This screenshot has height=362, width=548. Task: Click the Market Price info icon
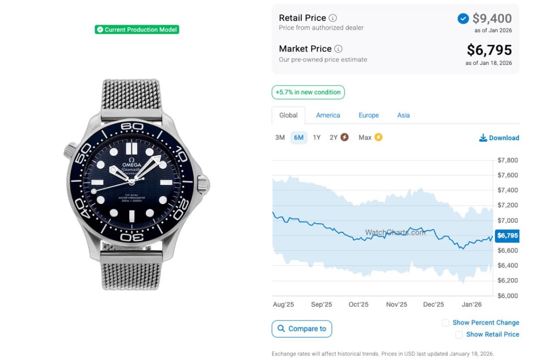(x=338, y=49)
